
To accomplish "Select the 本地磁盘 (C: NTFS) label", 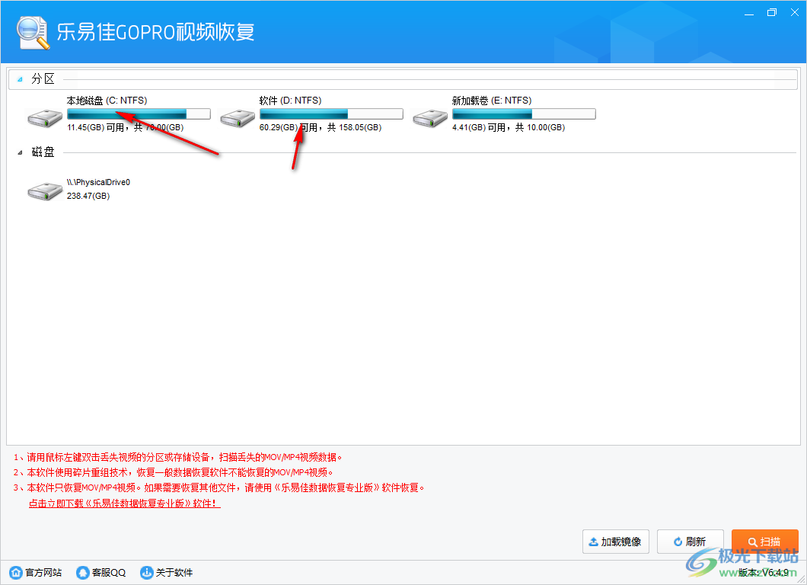I will click(107, 101).
